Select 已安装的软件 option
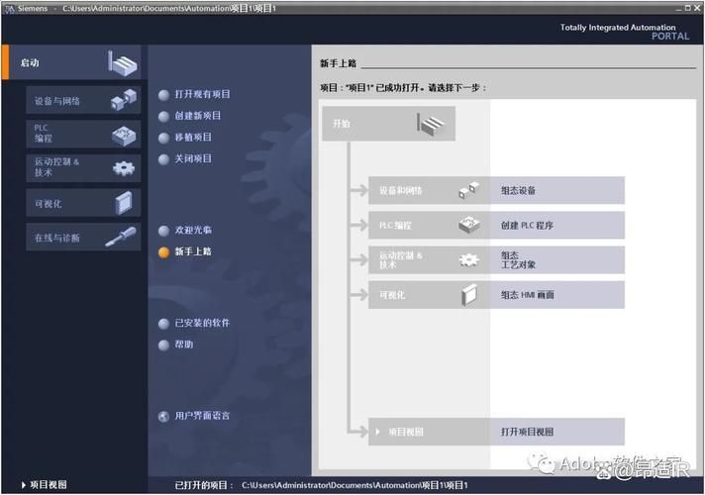 click(x=194, y=324)
